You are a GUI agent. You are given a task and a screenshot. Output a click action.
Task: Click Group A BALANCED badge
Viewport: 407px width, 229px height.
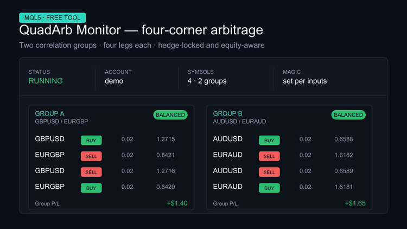click(x=170, y=114)
